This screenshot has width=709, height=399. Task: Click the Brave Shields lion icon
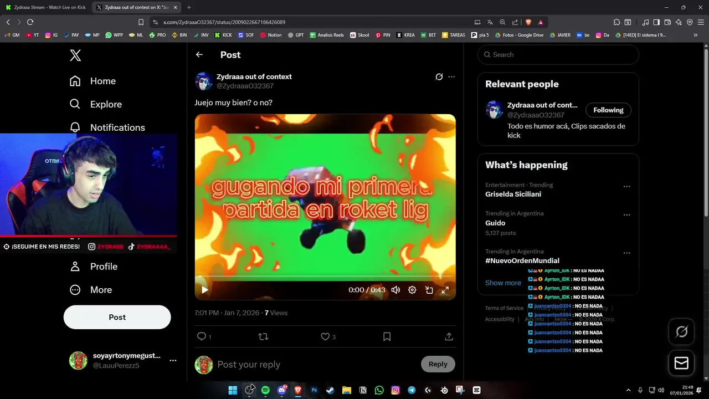[x=528, y=22]
